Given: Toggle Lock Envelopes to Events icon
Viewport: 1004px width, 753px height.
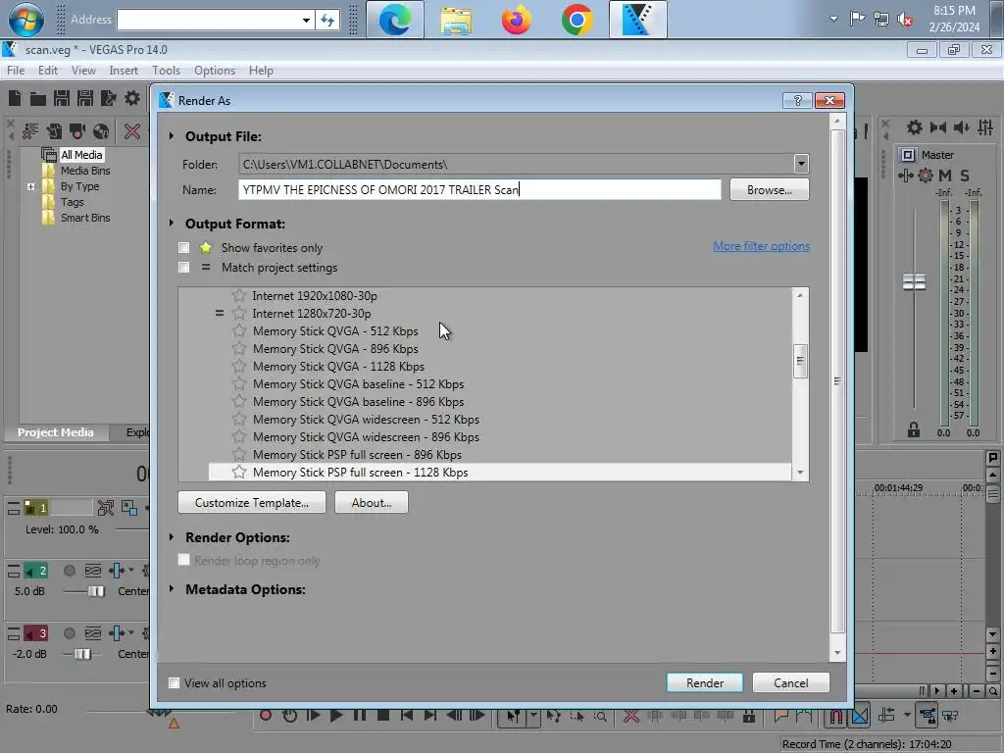Looking at the screenshot, I should [x=927, y=716].
